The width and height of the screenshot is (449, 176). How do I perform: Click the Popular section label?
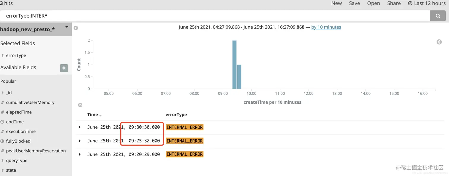pyautogui.click(x=8, y=81)
